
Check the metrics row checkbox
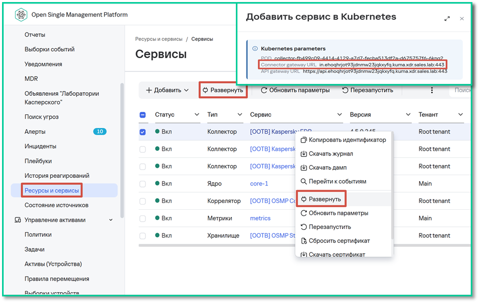click(143, 219)
